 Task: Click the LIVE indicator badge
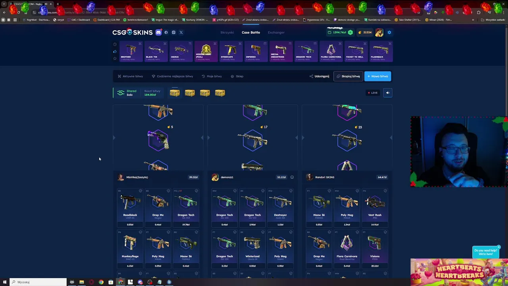373,93
